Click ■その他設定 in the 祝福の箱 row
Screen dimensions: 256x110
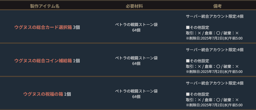(197, 94)
